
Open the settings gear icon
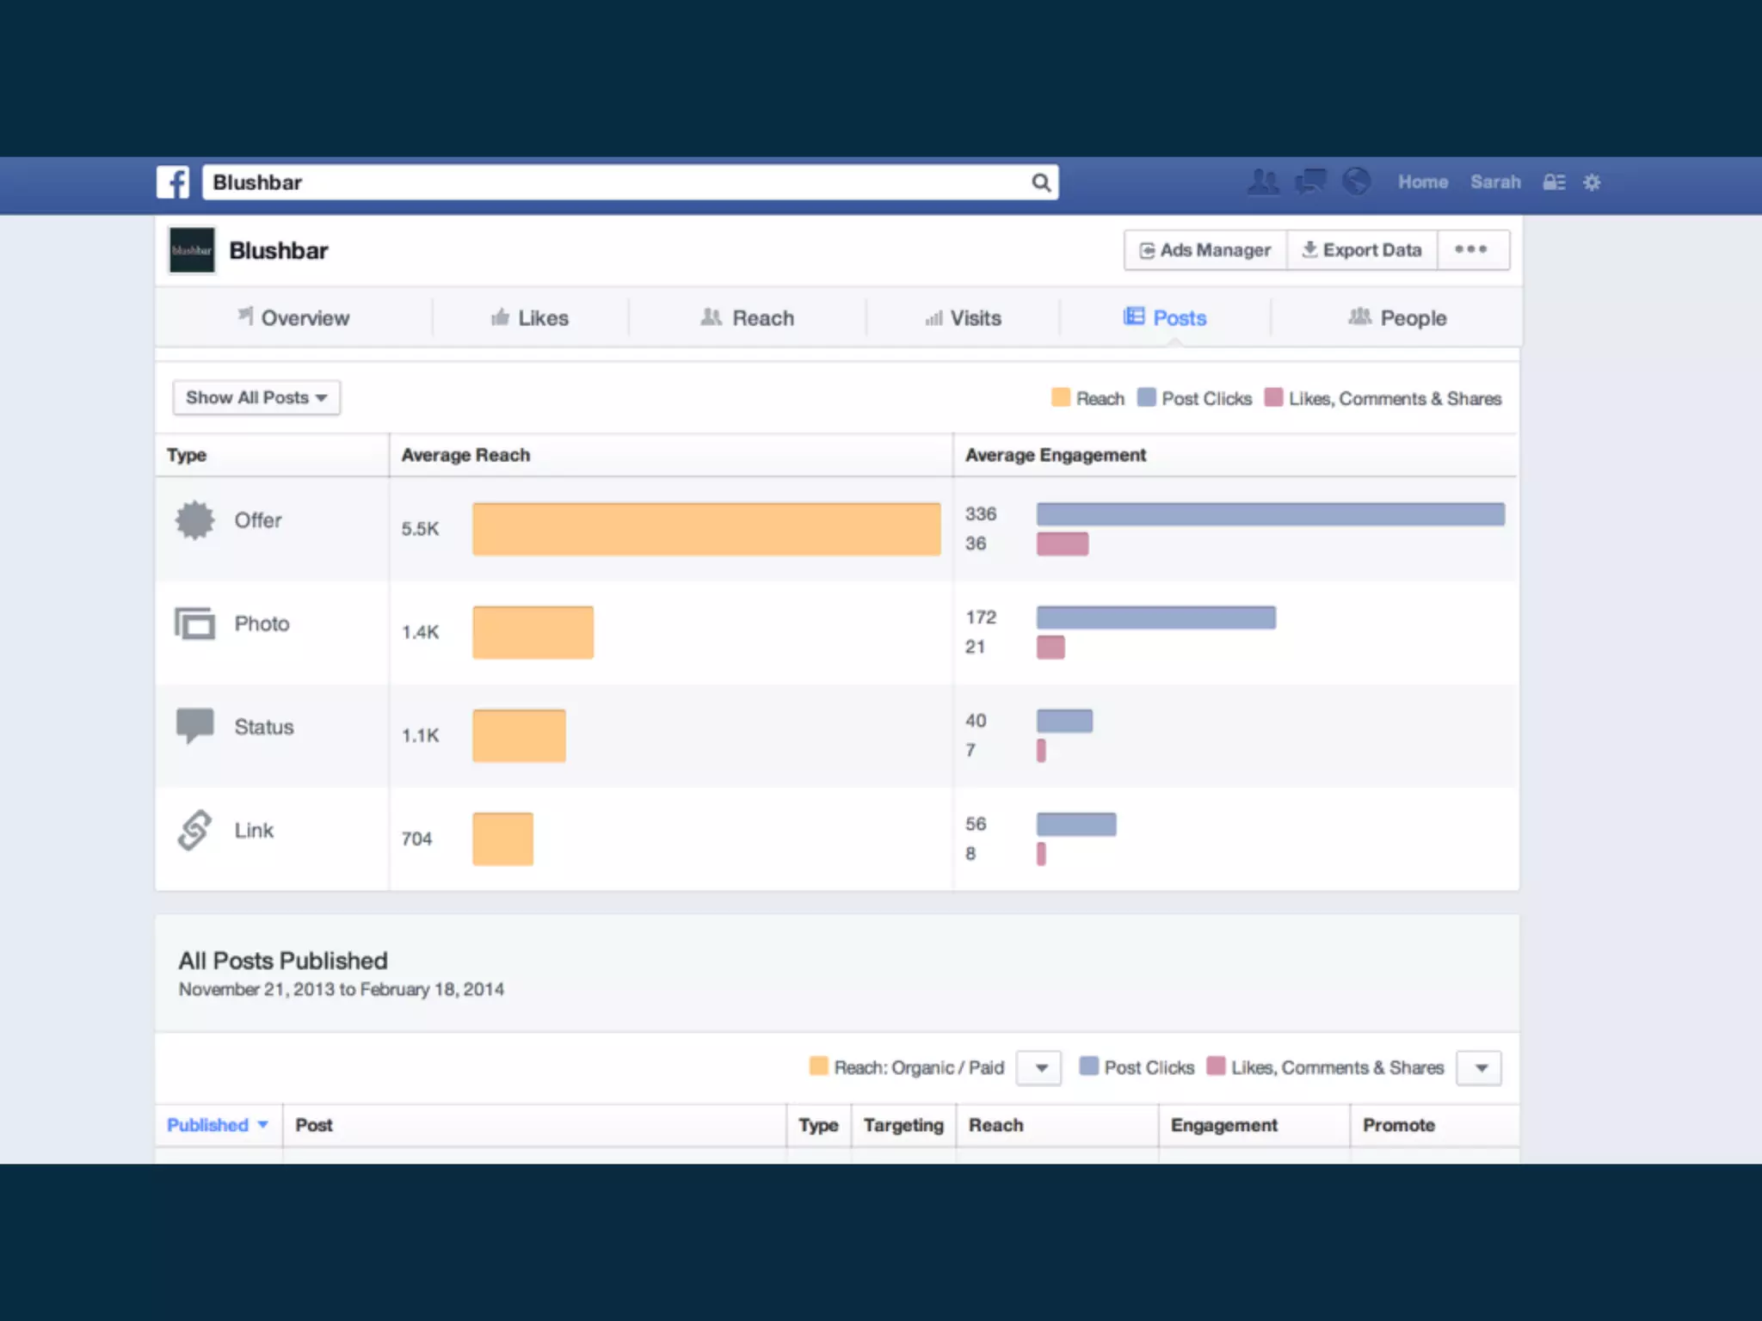tap(1592, 182)
